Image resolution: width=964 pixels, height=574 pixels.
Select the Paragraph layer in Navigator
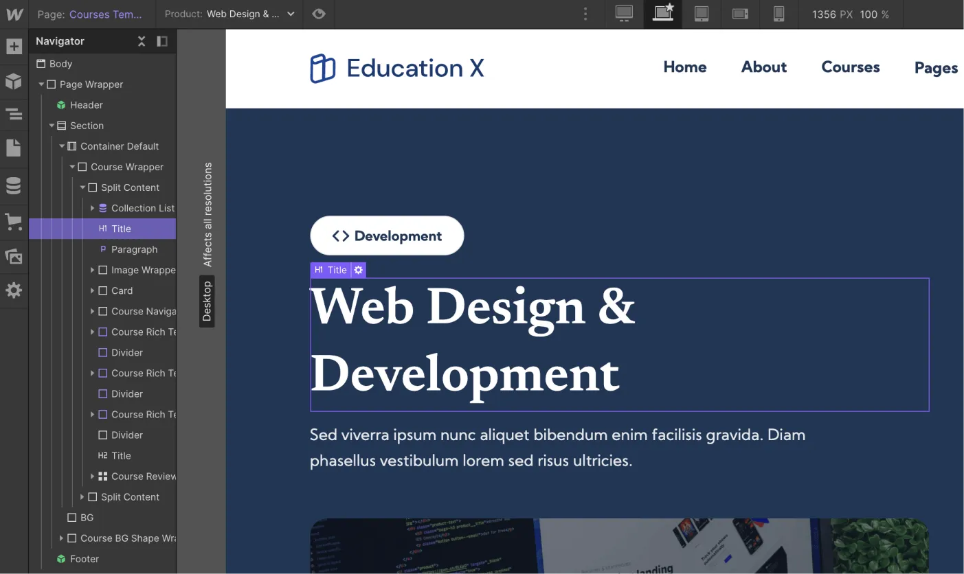coord(133,249)
